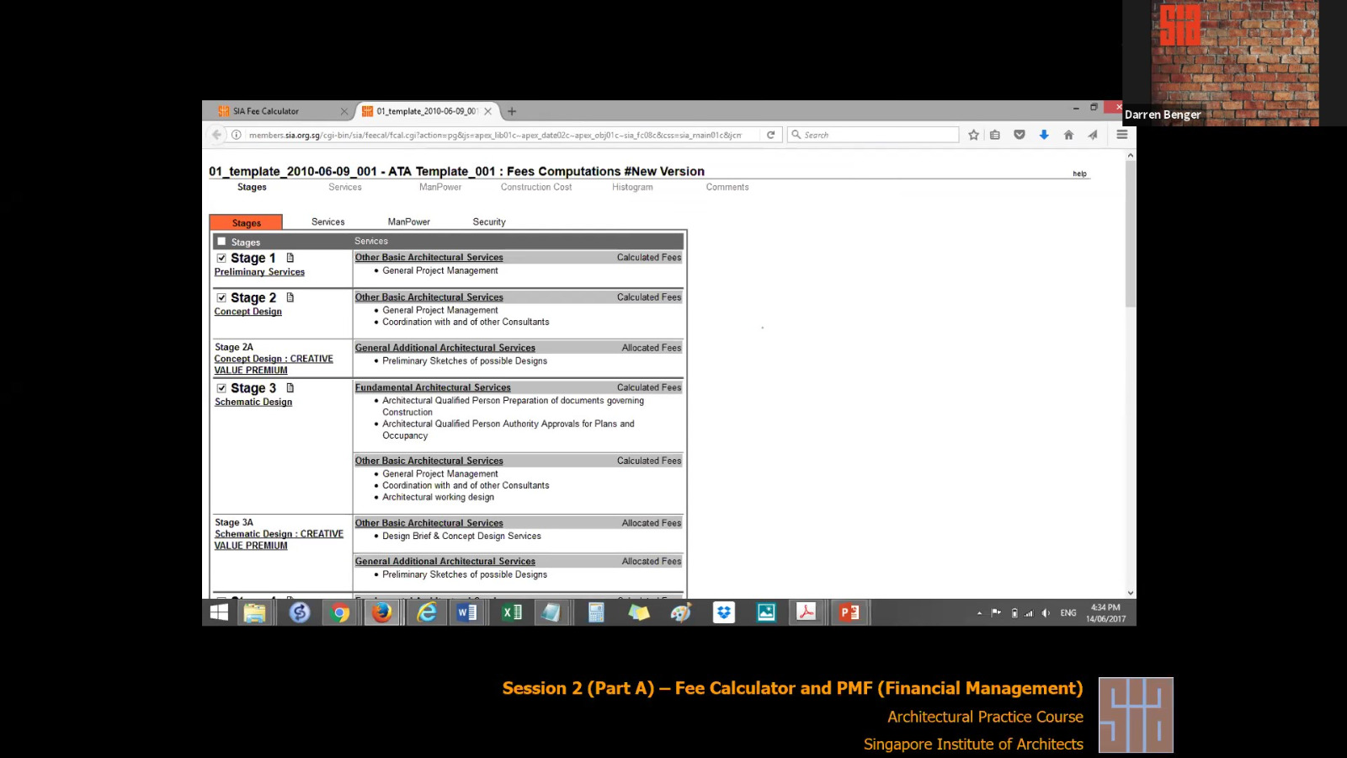
Task: Open the taskbar clock and date
Action: (x=1105, y=613)
